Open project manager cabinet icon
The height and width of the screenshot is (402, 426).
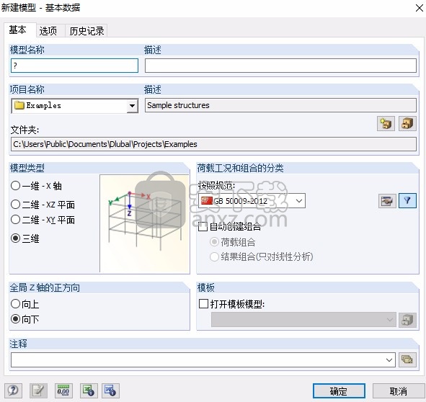point(407,124)
